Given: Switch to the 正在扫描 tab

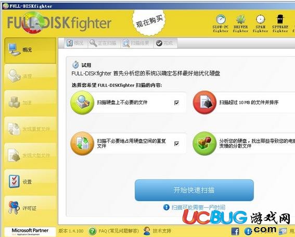Looking at the screenshot, I should [103, 43].
